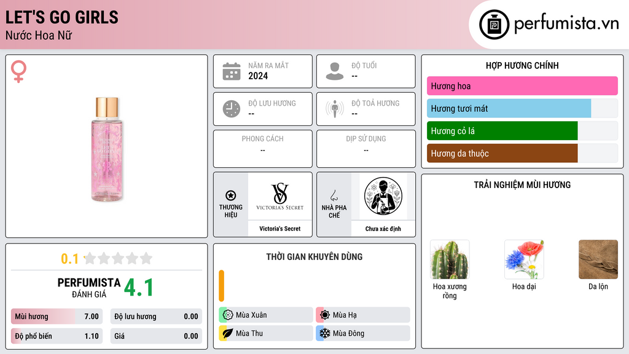Click the sun icon for Mùa Hạ
This screenshot has height=354, width=629.
[x=325, y=315]
